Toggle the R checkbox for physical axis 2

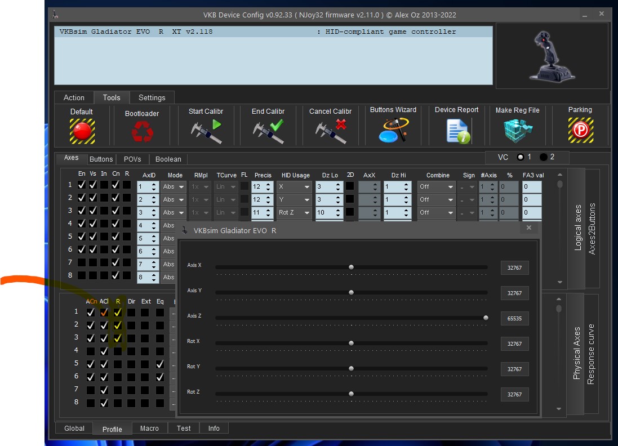click(x=118, y=325)
